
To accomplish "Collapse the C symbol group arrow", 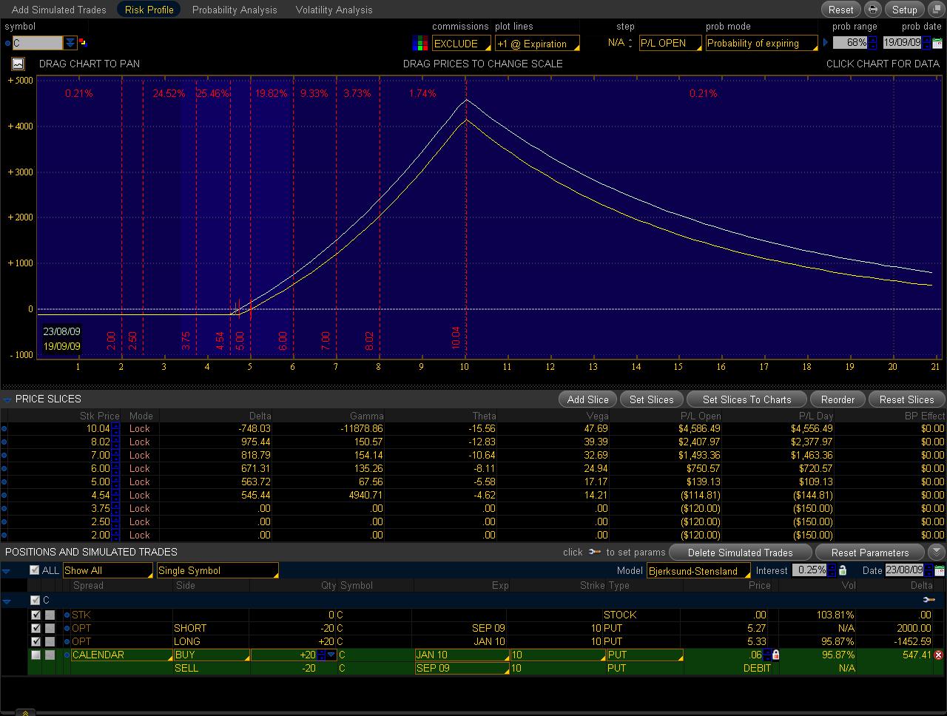I will (6, 601).
